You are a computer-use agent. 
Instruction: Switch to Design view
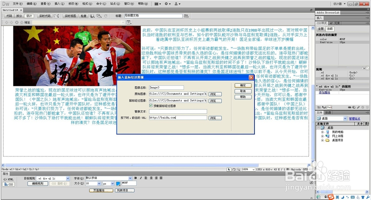click(29, 16)
